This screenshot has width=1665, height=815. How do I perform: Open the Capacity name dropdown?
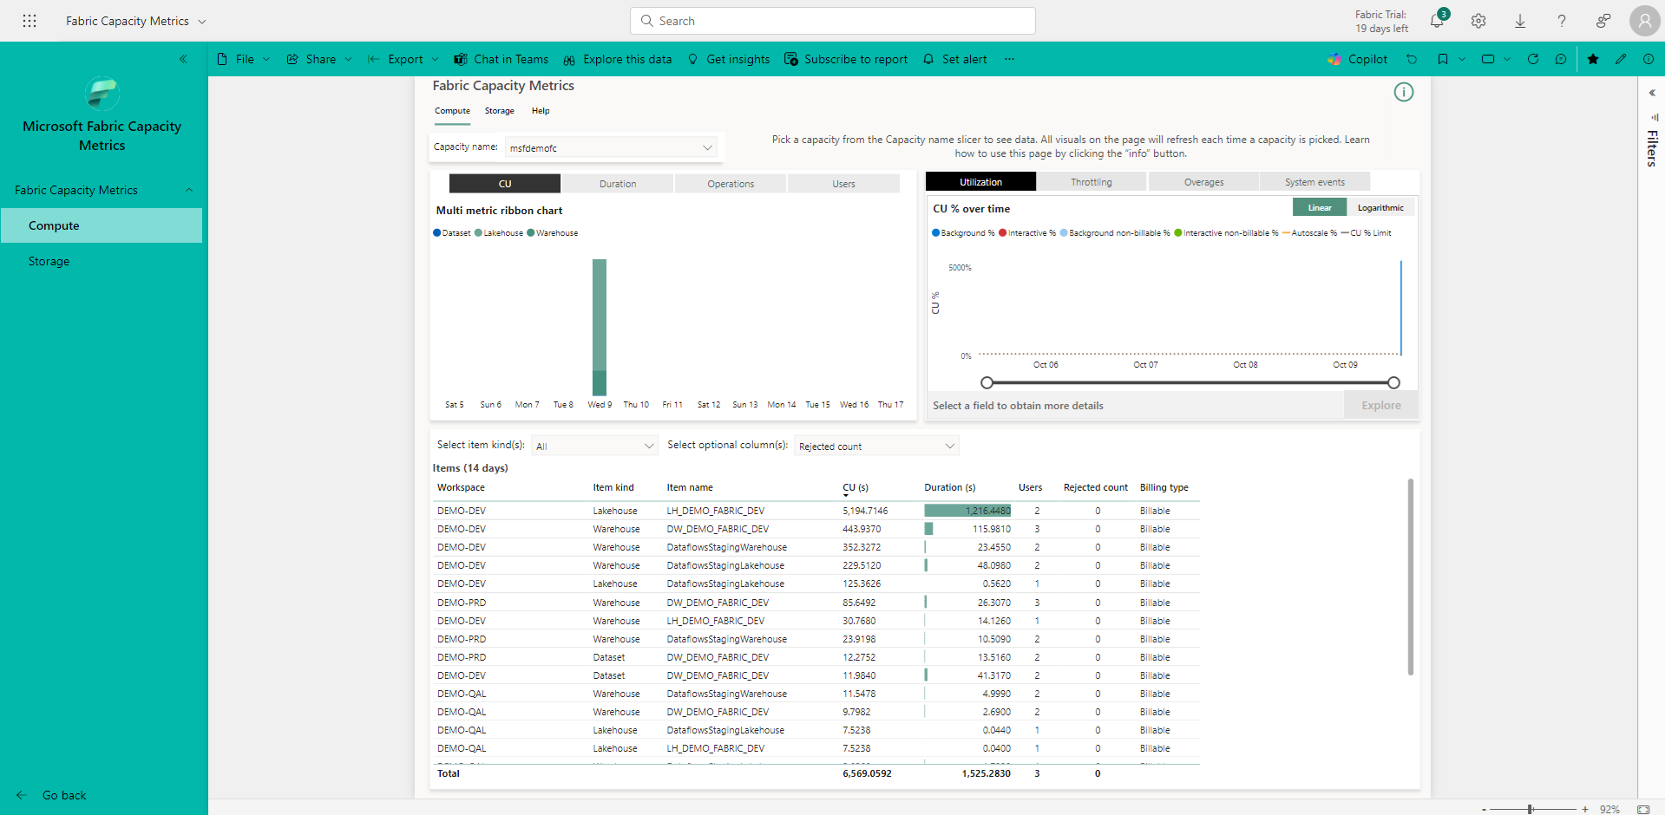(x=612, y=147)
